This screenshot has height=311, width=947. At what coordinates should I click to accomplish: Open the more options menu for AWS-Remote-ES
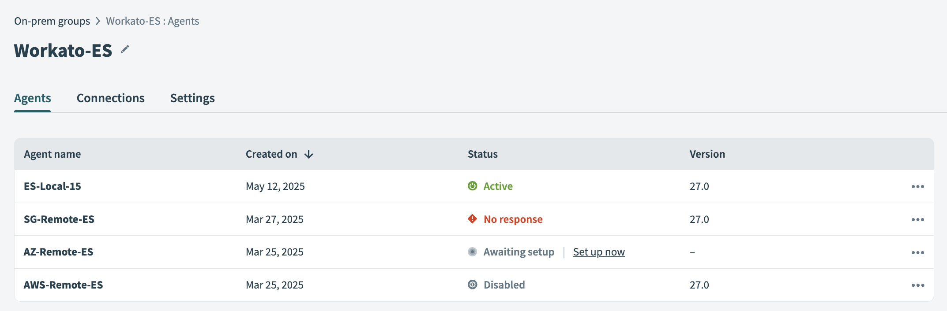(x=917, y=285)
